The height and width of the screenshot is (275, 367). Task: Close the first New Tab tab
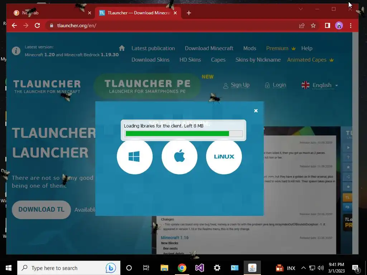click(x=89, y=13)
